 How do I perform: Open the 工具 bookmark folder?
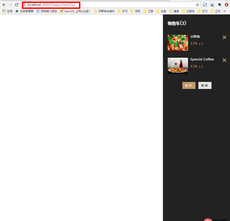[x=148, y=11]
